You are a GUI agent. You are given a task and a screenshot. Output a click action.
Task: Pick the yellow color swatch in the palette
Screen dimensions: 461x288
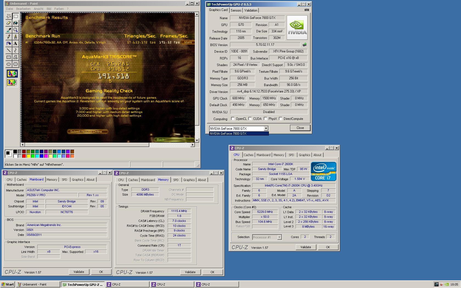(x=29, y=156)
